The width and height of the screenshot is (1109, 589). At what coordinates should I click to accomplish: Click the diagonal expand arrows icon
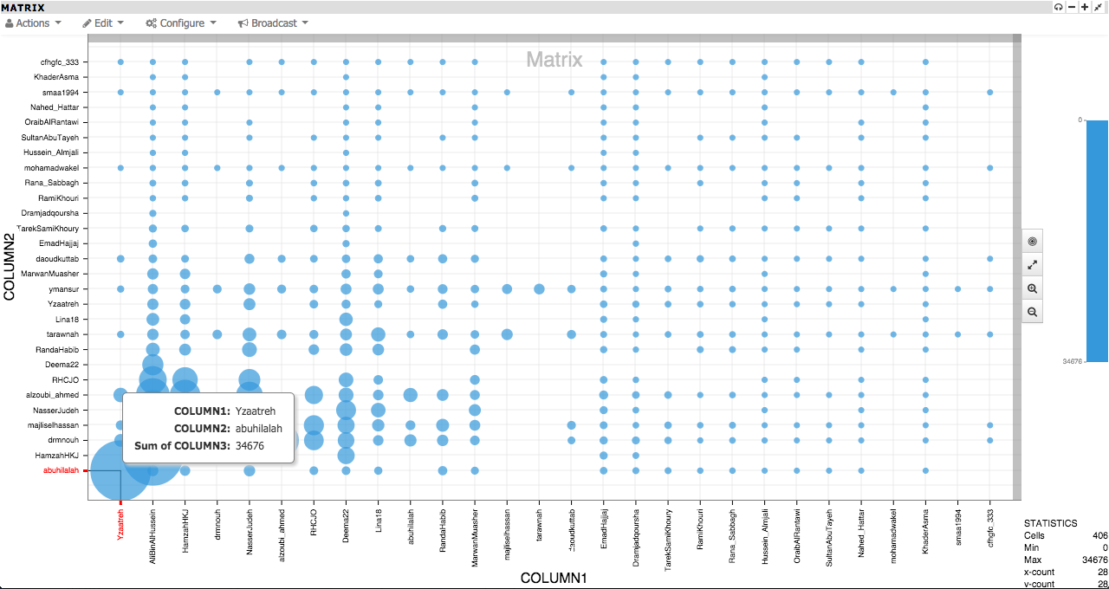coord(1032,265)
